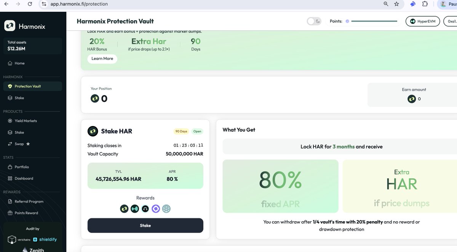This screenshot has height=252, width=457.
Task: Open the browser extensions puzzle icon
Action: pos(425,4)
